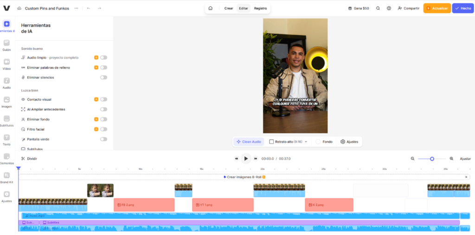Open the project options three-dot menu

click(x=76, y=8)
